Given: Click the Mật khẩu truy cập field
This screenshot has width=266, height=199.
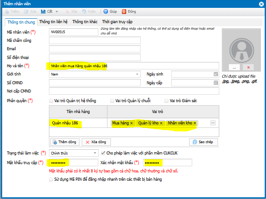Looking at the screenshot, I should click(x=73, y=163).
